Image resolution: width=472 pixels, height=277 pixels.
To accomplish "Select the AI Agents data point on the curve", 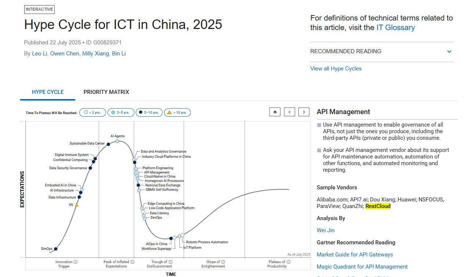I will tap(117, 141).
